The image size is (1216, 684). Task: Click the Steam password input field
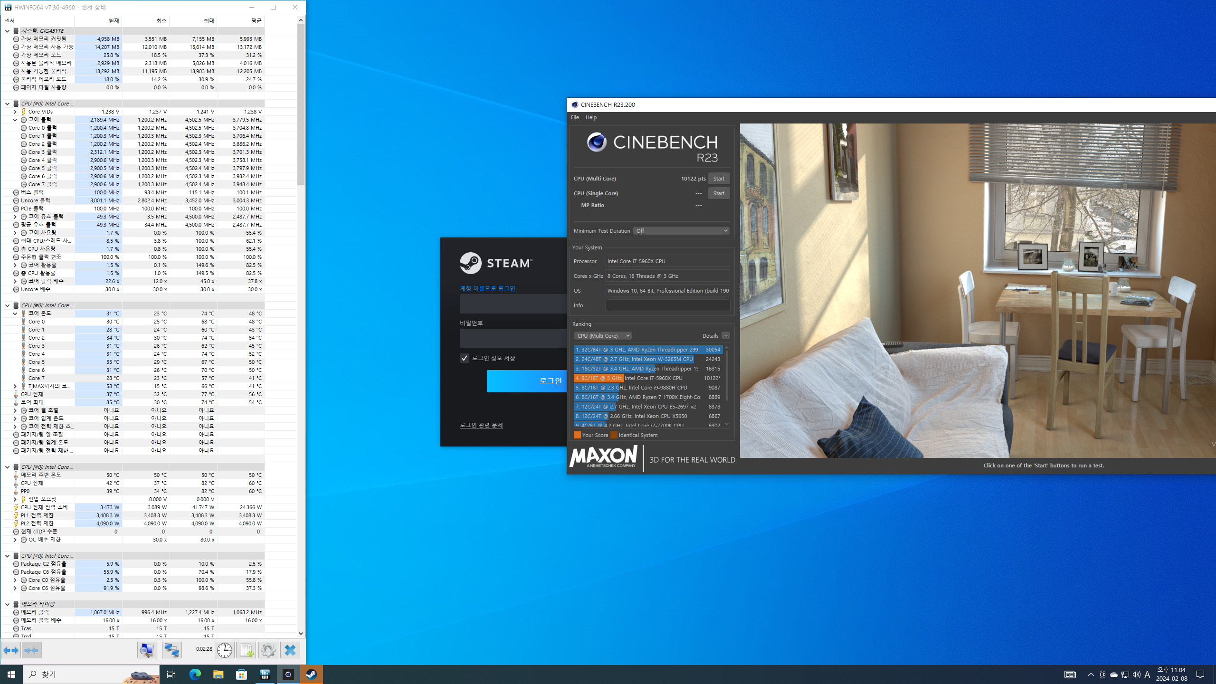tap(513, 338)
